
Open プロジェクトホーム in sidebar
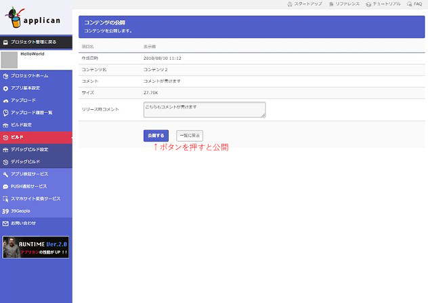(x=36, y=76)
